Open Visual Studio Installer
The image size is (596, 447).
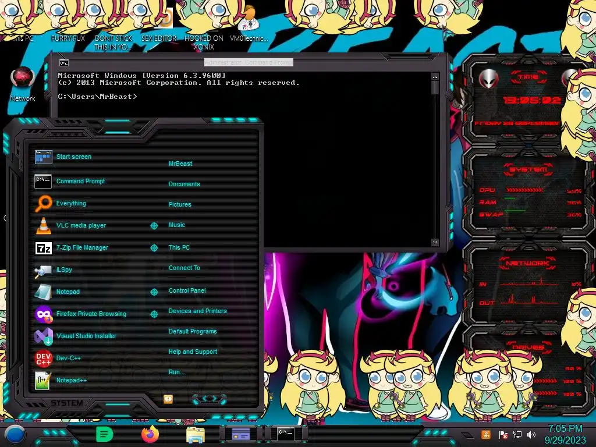tap(75, 336)
